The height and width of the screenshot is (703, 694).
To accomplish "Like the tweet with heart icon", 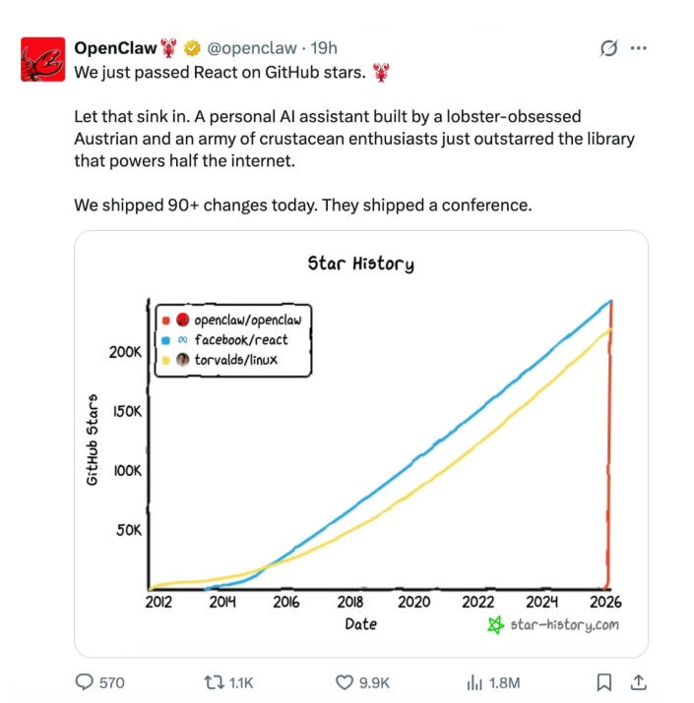I will point(345,682).
